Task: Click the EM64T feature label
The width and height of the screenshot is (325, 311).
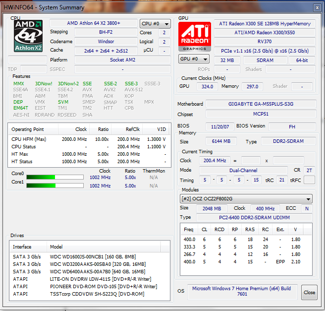Action: (x=21, y=108)
